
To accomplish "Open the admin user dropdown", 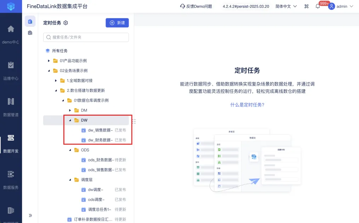I will point(341,6).
